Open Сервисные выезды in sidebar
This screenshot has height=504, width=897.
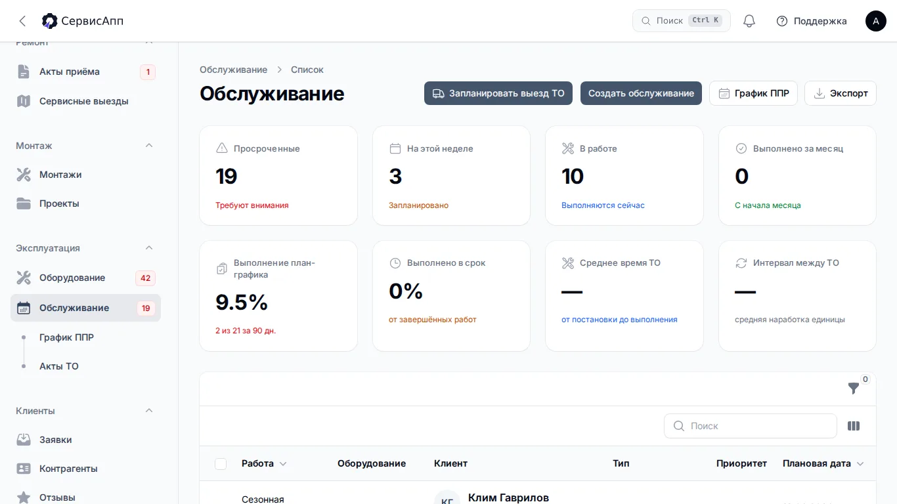(x=85, y=101)
